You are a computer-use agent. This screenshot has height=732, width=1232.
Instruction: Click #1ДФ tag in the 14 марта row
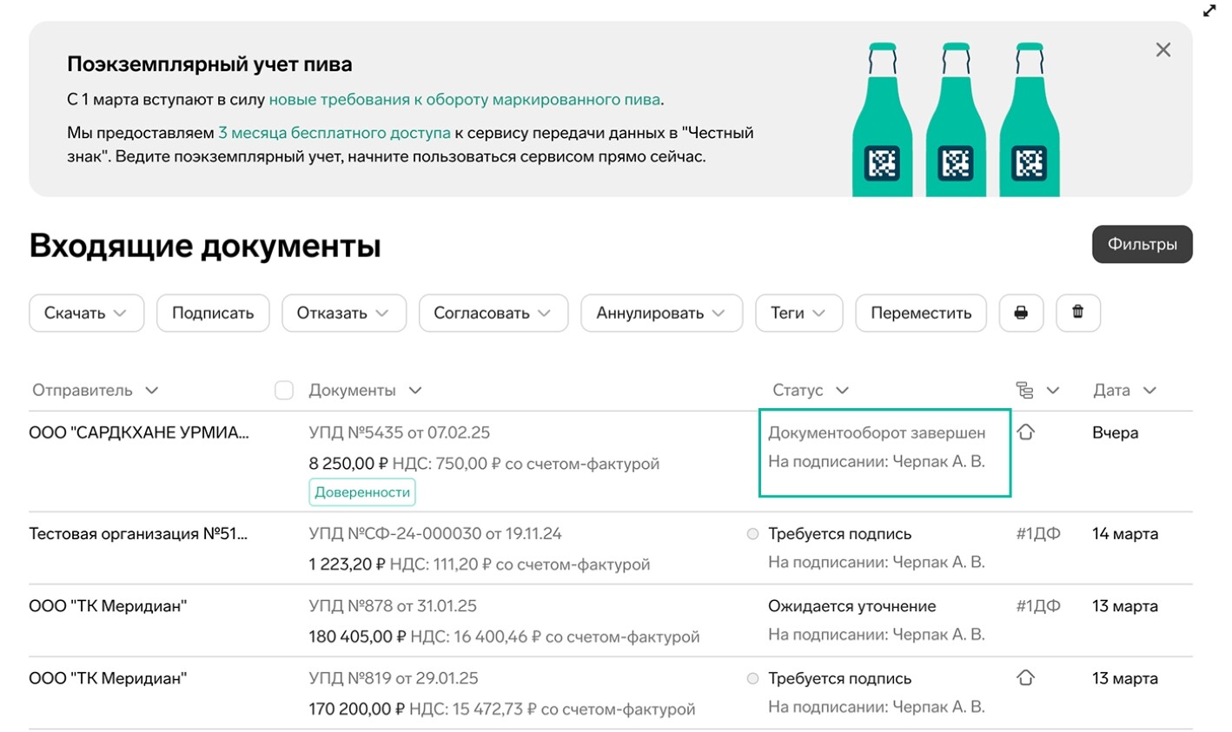[x=1038, y=534]
